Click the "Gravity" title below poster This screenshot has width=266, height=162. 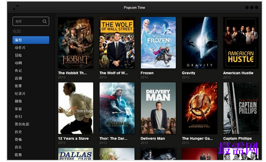[x=189, y=73]
